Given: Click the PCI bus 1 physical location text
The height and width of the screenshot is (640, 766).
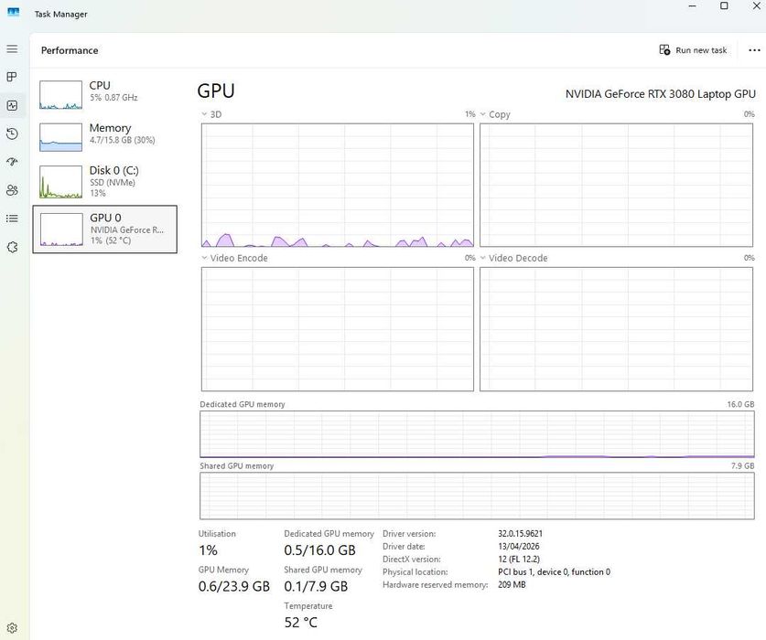Looking at the screenshot, I should tap(554, 571).
